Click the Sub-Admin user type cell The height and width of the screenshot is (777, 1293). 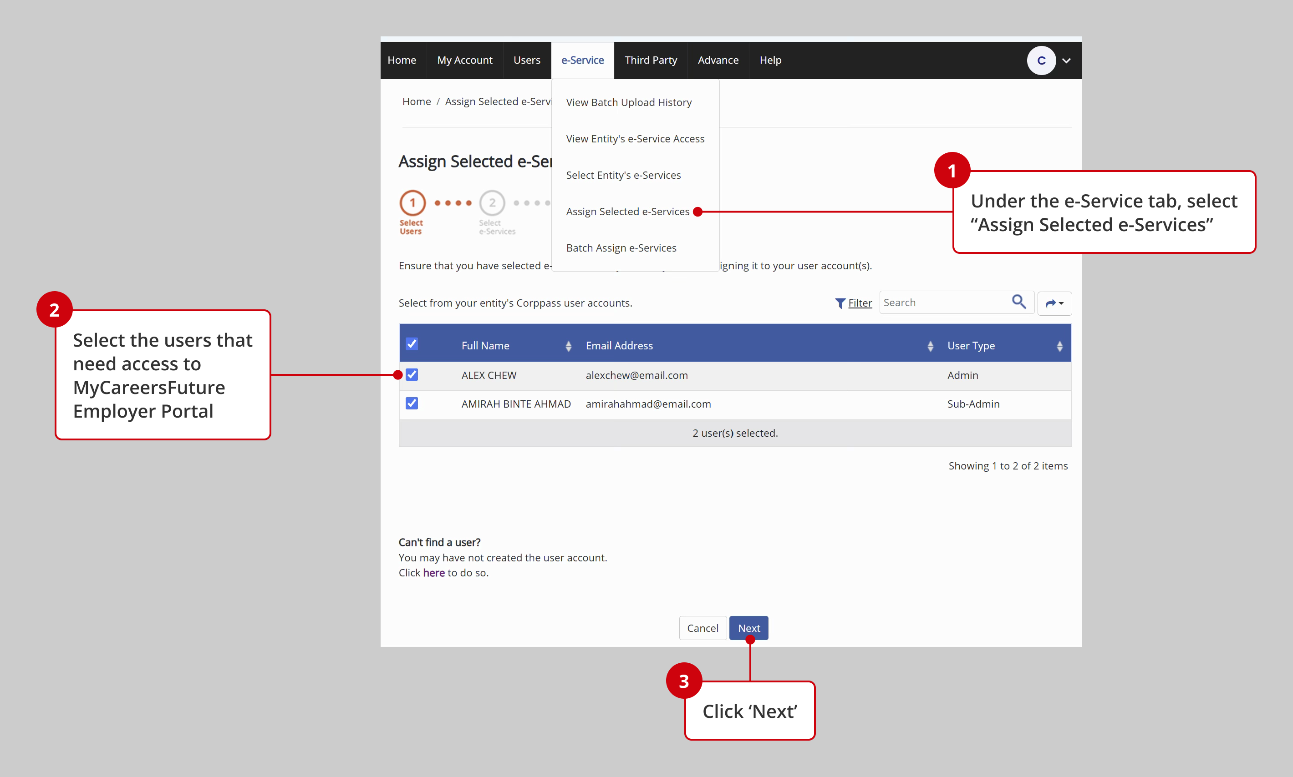pos(973,404)
